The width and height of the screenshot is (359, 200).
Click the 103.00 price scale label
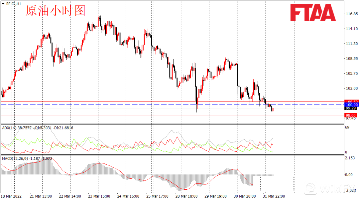(351, 88)
